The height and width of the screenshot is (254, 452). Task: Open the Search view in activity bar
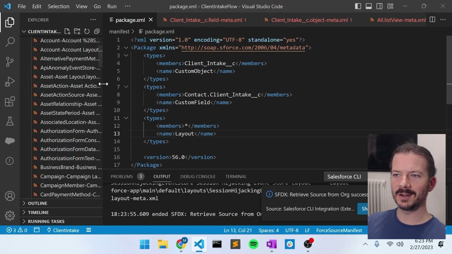[10, 42]
